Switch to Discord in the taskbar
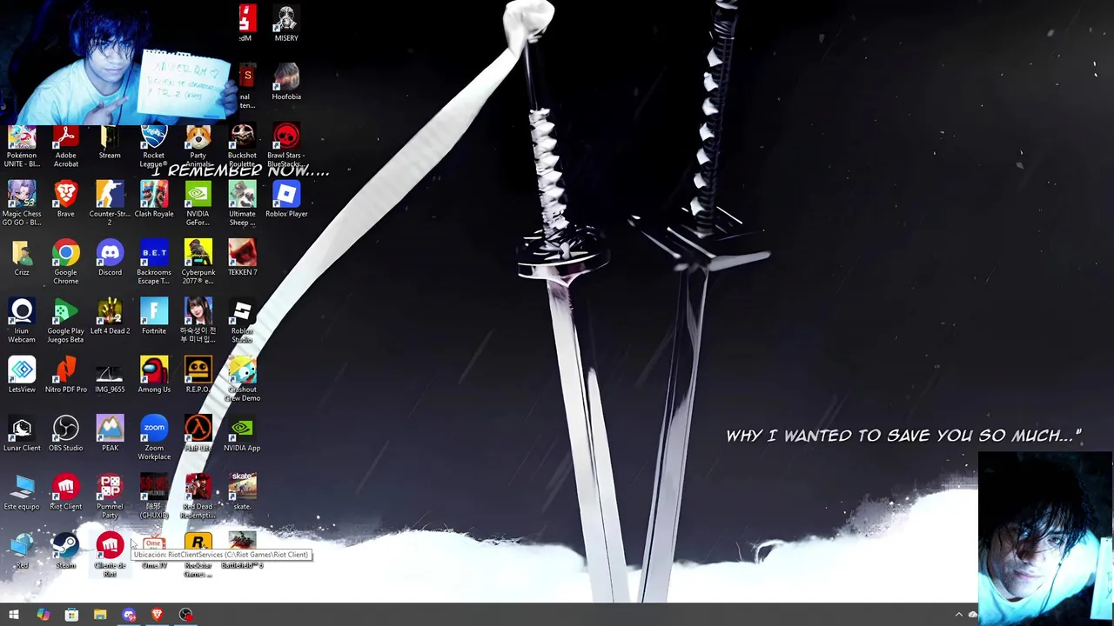Screen dimensions: 1114x626 tap(129, 615)
